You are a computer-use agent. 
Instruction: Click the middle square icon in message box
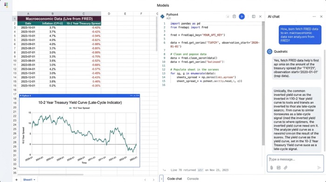(x=278, y=168)
